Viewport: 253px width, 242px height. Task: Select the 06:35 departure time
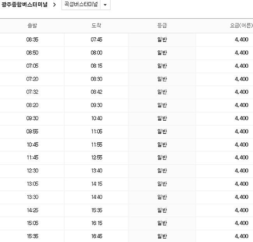[32, 40]
